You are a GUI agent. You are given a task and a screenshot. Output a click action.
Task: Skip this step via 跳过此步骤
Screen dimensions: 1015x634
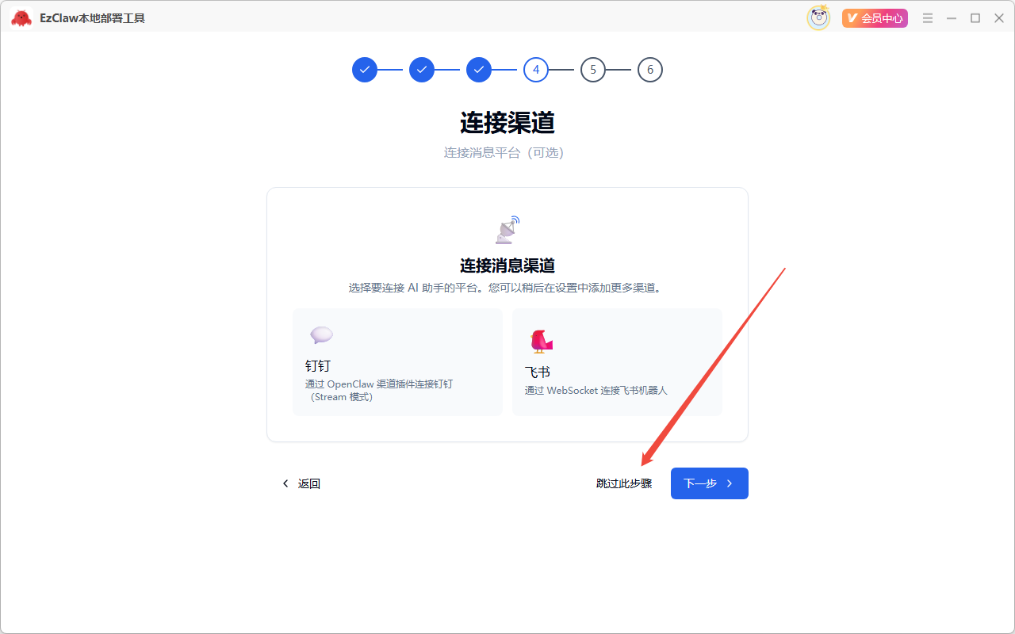pos(622,483)
